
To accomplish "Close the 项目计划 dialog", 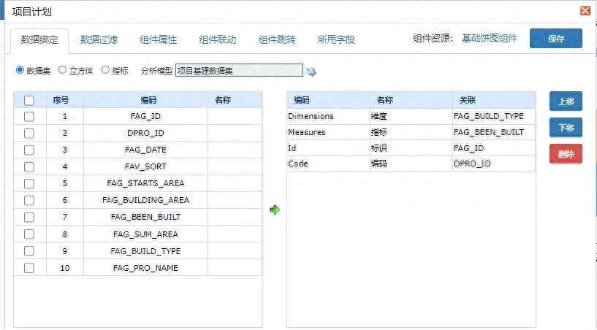I will (x=585, y=11).
